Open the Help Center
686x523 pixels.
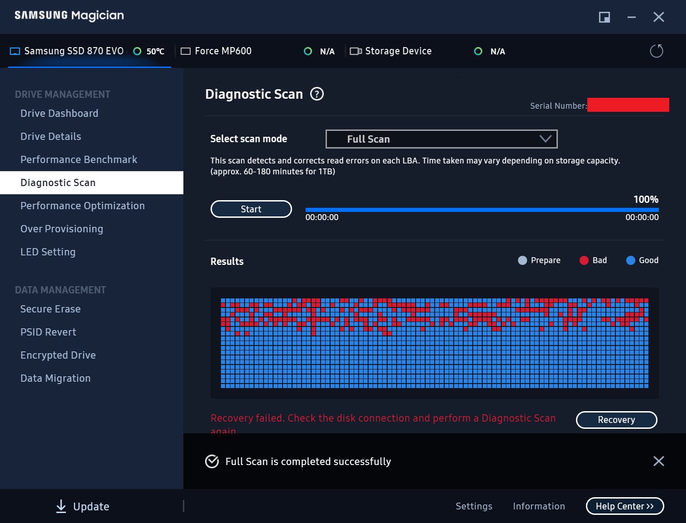coord(625,506)
